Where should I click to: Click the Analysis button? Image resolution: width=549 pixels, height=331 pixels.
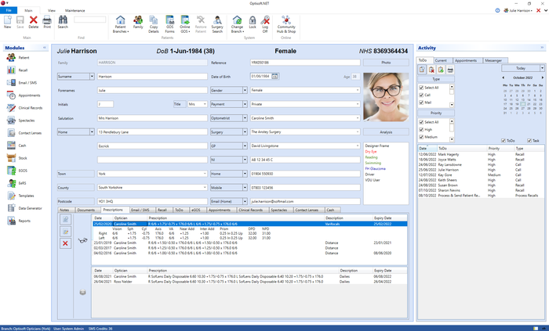(386, 132)
